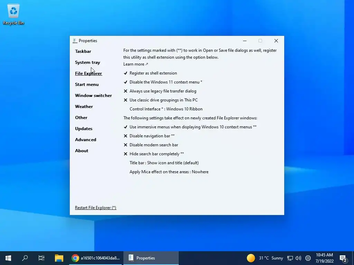Launch File Explorer from taskbar
The image size is (354, 265).
(59, 258)
